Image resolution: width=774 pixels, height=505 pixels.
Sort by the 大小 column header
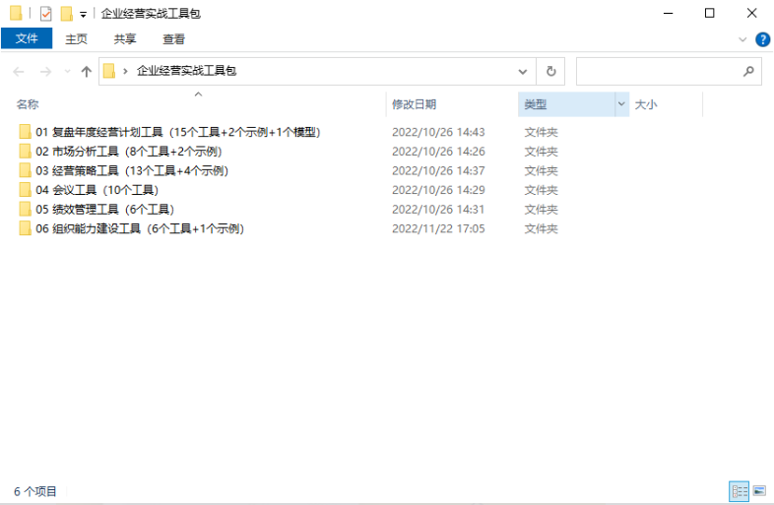point(646,104)
